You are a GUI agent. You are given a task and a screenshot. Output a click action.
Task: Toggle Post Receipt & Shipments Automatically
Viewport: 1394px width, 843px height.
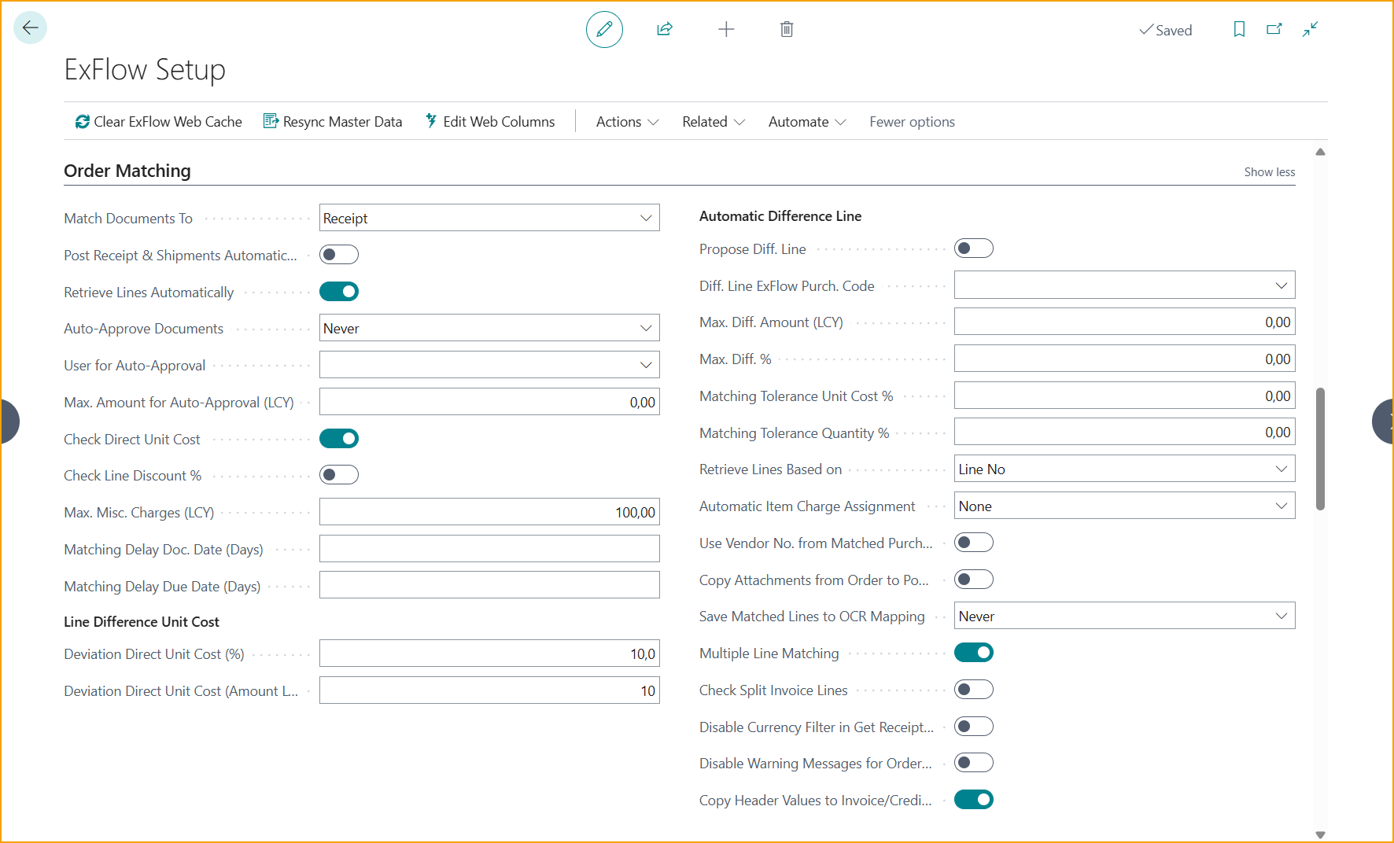tap(339, 255)
